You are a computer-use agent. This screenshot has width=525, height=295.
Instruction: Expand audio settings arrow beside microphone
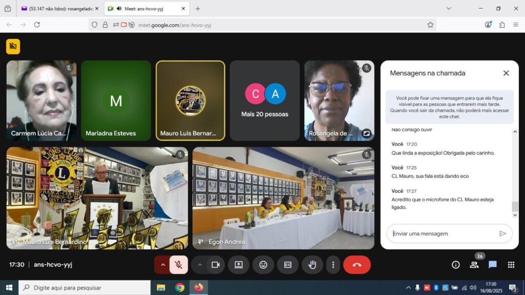coord(163,265)
